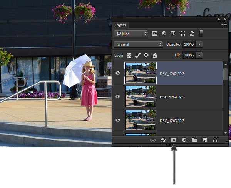Create a new layer
This screenshot has width=231, height=188.
tap(205, 140)
